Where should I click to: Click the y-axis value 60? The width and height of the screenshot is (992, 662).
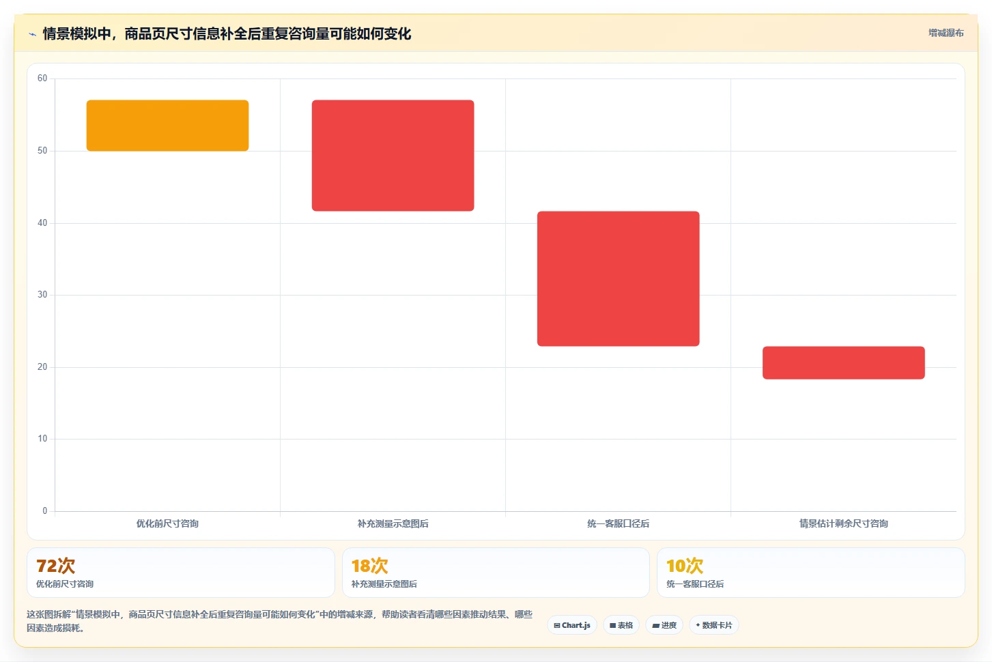[x=42, y=78]
